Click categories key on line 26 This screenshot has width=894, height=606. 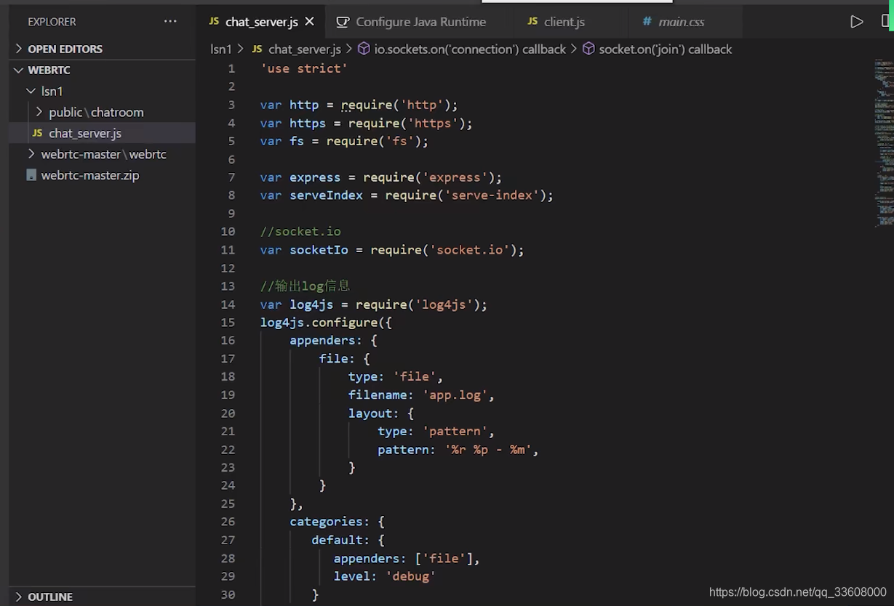tap(326, 522)
